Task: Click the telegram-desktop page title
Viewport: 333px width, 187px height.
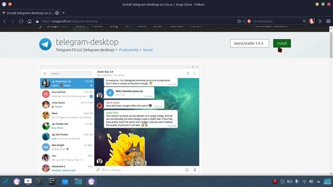Action: (x=87, y=42)
